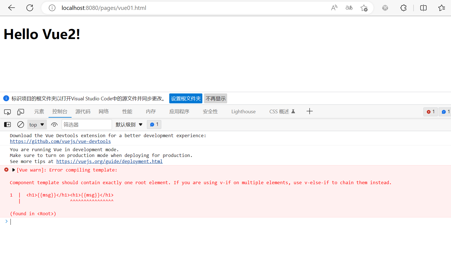This screenshot has height=257, width=451.
Task: Click the 设置根文件夹 button
Action: click(x=186, y=98)
